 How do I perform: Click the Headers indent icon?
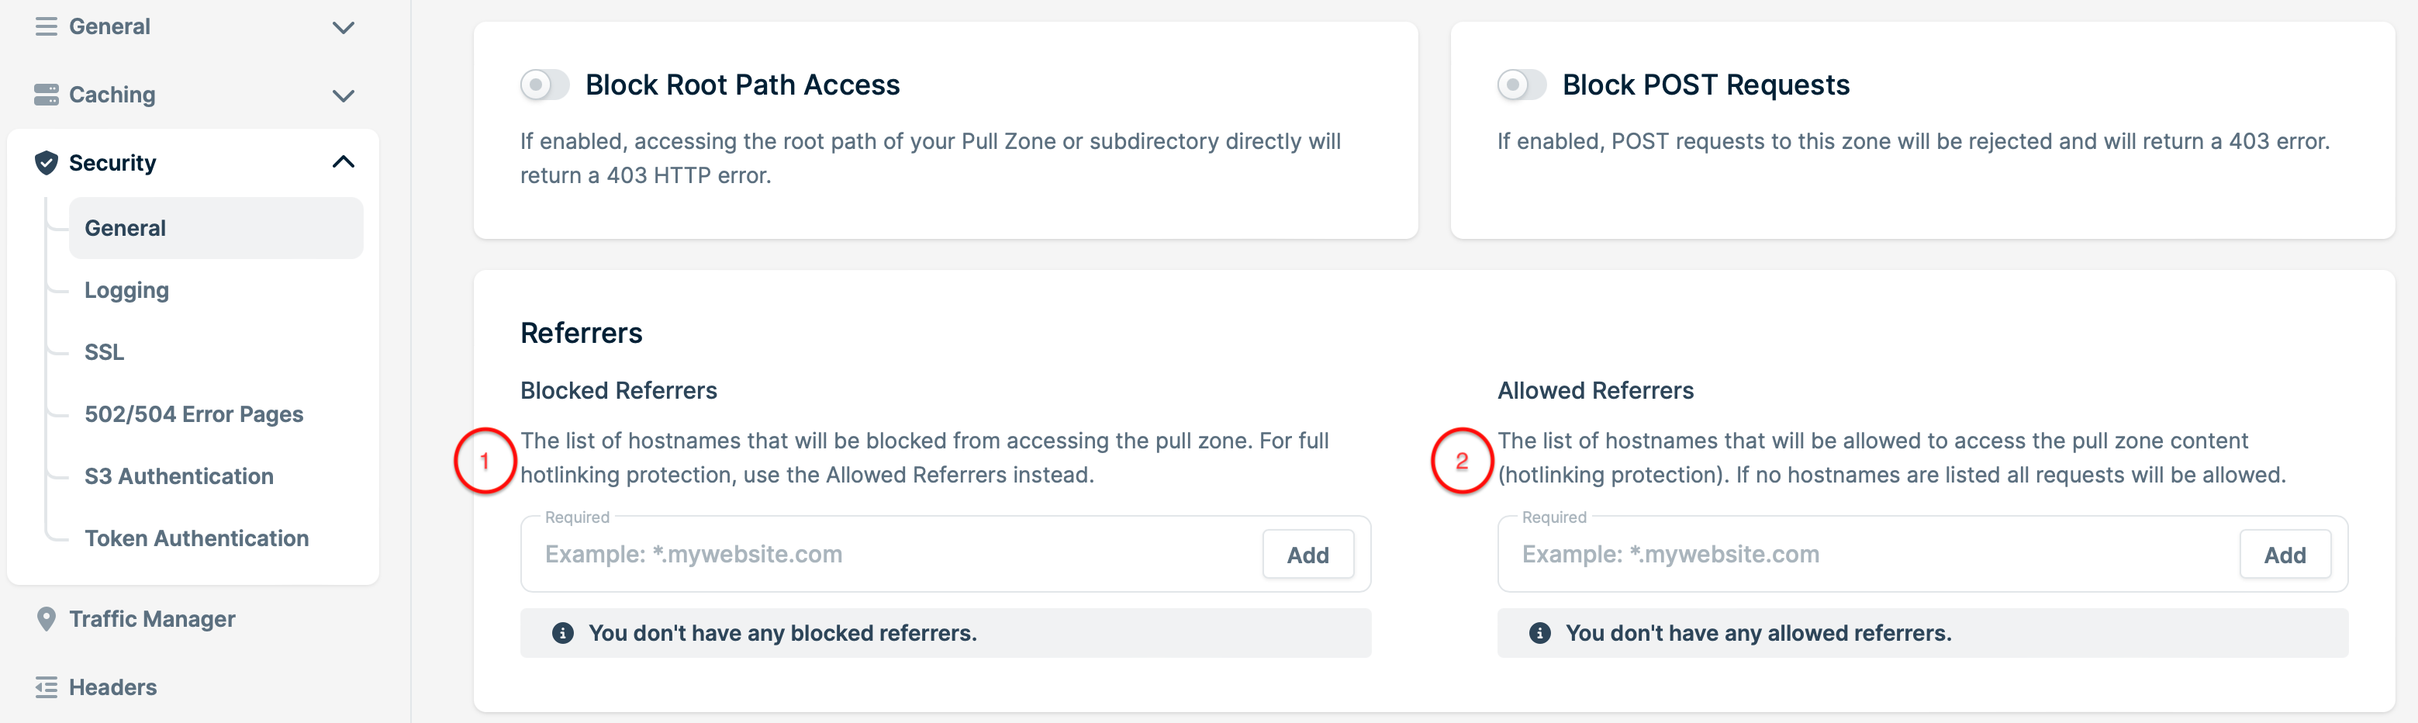46,687
